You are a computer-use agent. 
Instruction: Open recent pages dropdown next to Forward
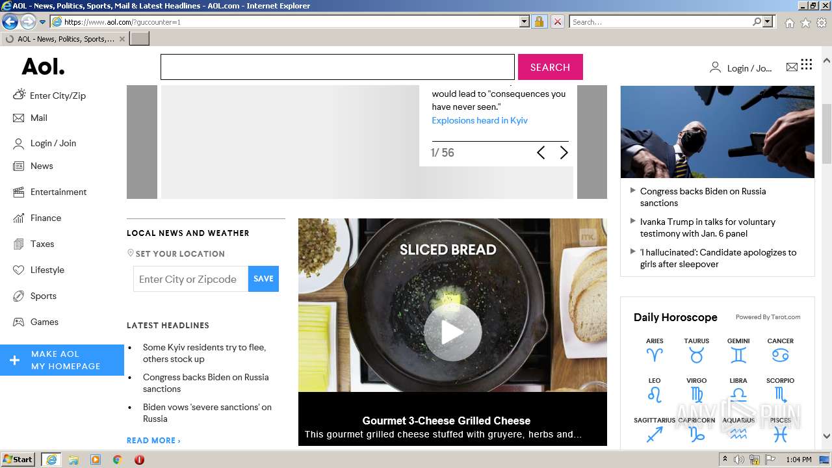pos(43,22)
